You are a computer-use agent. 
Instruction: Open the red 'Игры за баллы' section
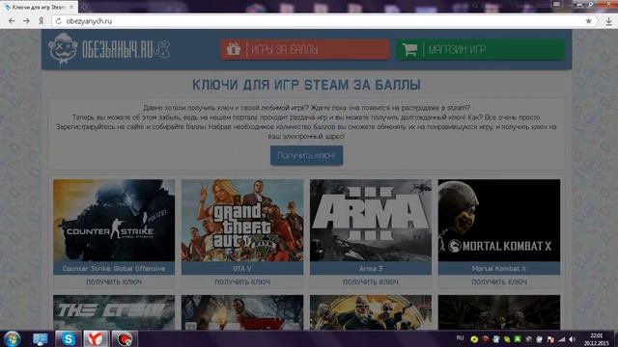(x=305, y=49)
